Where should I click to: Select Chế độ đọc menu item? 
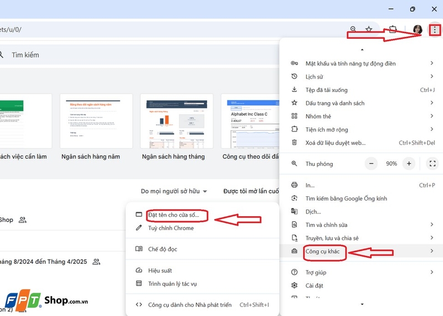202,249
